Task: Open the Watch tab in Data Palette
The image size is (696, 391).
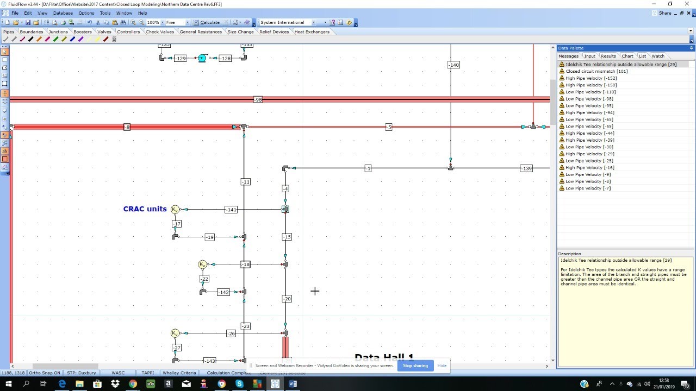Action: (x=658, y=56)
